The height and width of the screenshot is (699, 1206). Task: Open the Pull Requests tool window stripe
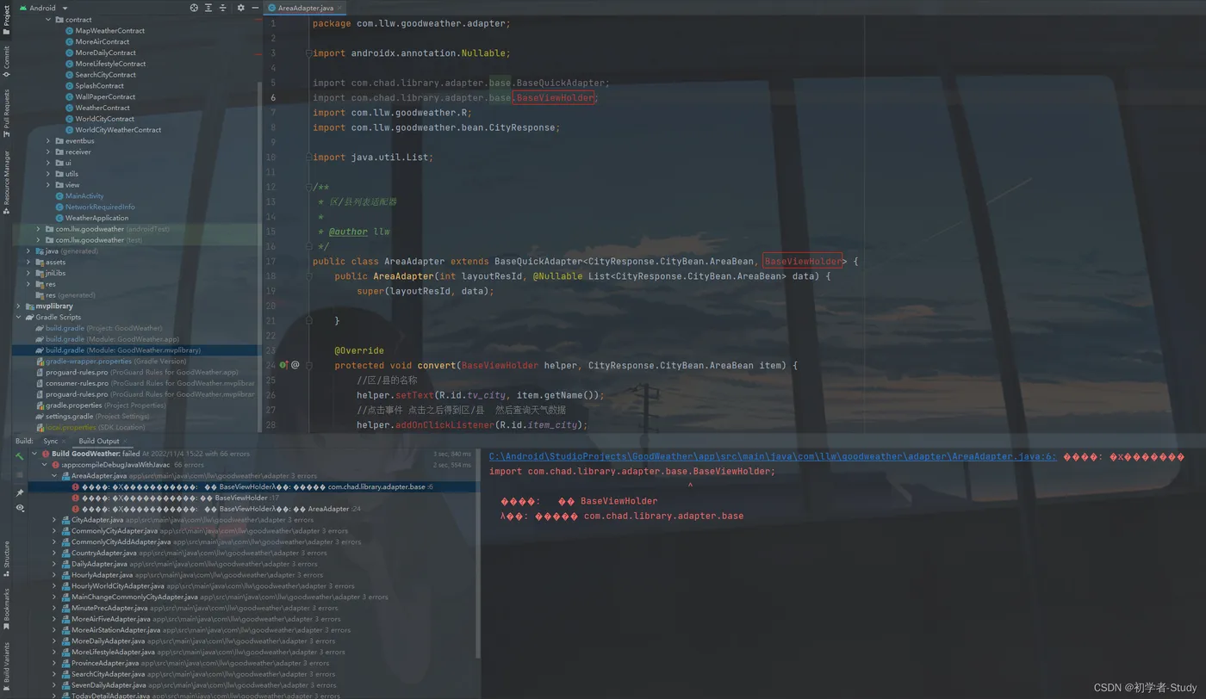(x=7, y=114)
